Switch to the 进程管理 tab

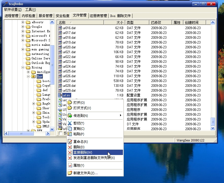point(12,16)
